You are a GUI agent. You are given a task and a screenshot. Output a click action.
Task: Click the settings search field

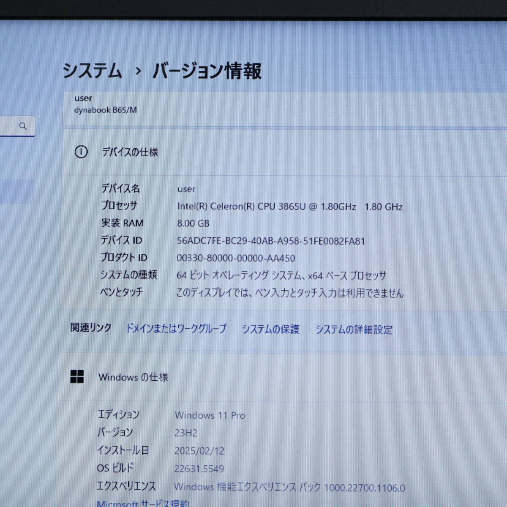(17, 126)
